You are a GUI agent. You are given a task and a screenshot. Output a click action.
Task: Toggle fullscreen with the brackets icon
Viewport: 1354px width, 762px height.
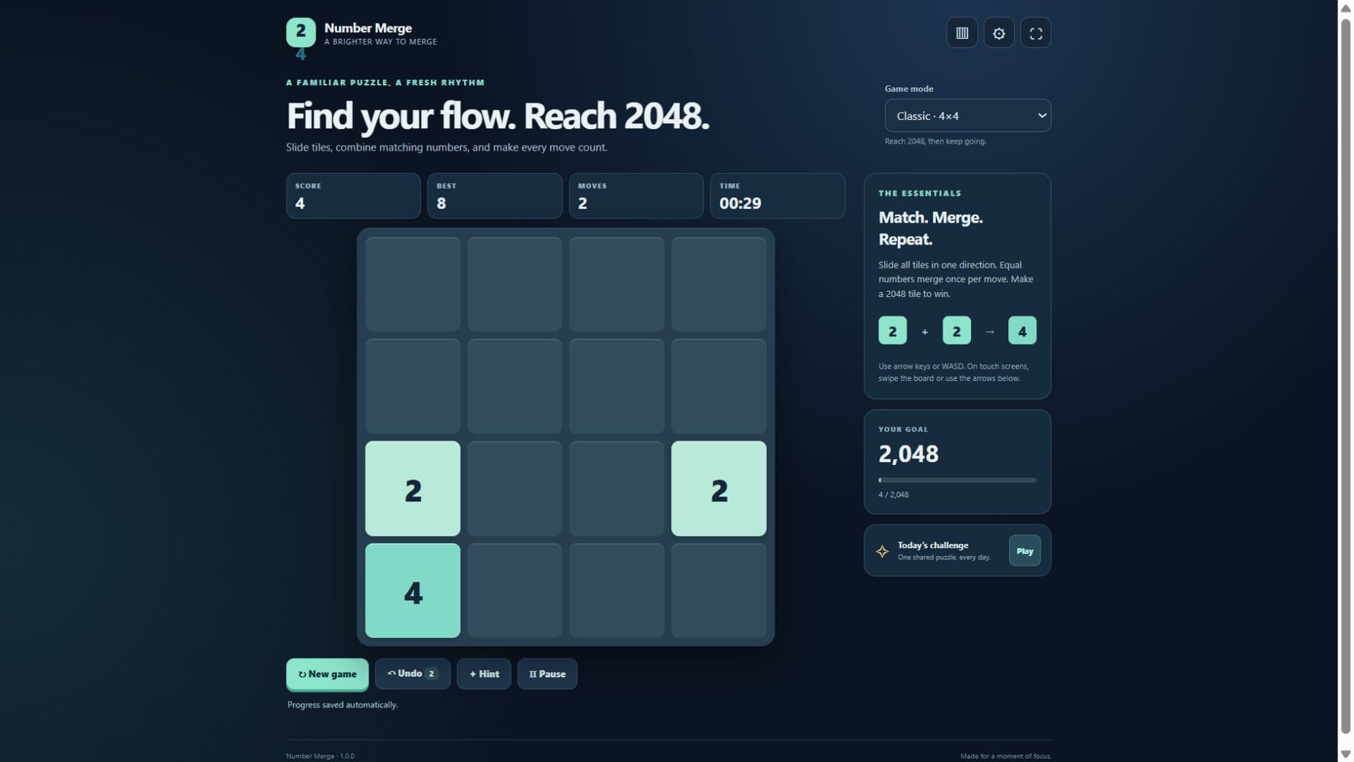click(1036, 33)
